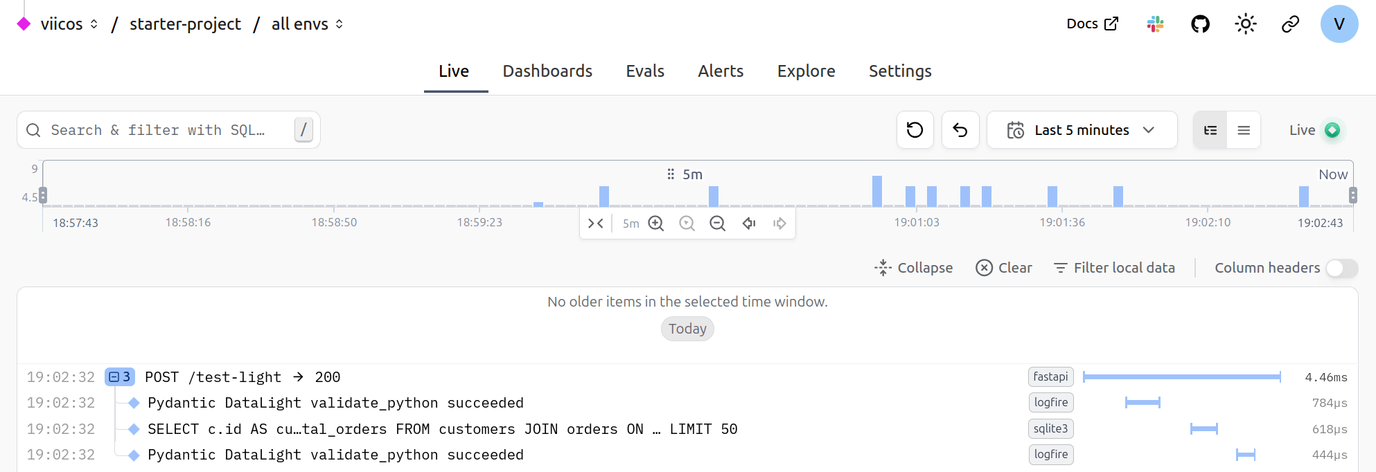The height and width of the screenshot is (472, 1376).
Task: Click the fastapi tag badge
Action: point(1050,377)
